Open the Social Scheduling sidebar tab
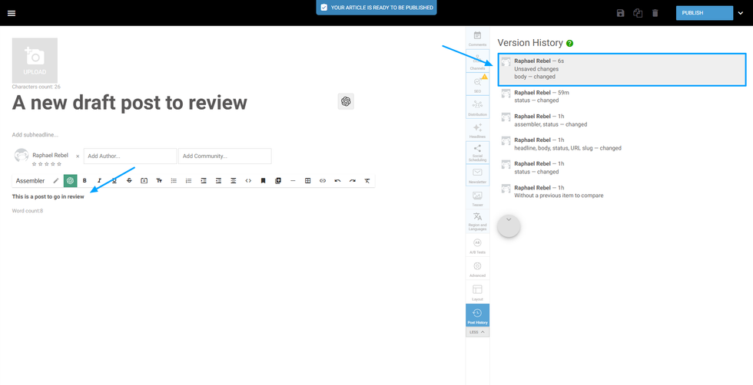 click(x=477, y=152)
